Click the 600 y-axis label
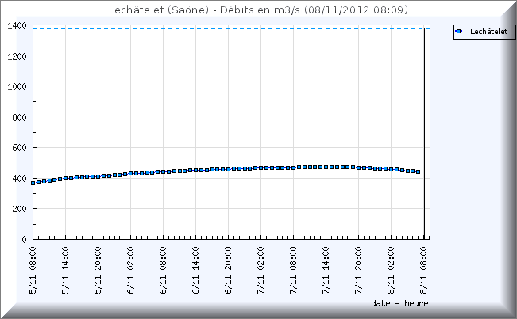517x319 pixels. tap(19, 148)
